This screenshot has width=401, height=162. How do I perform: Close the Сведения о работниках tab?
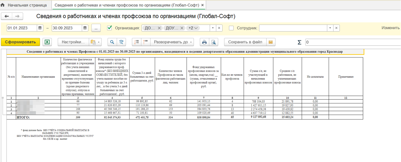pyautogui.click(x=202, y=5)
